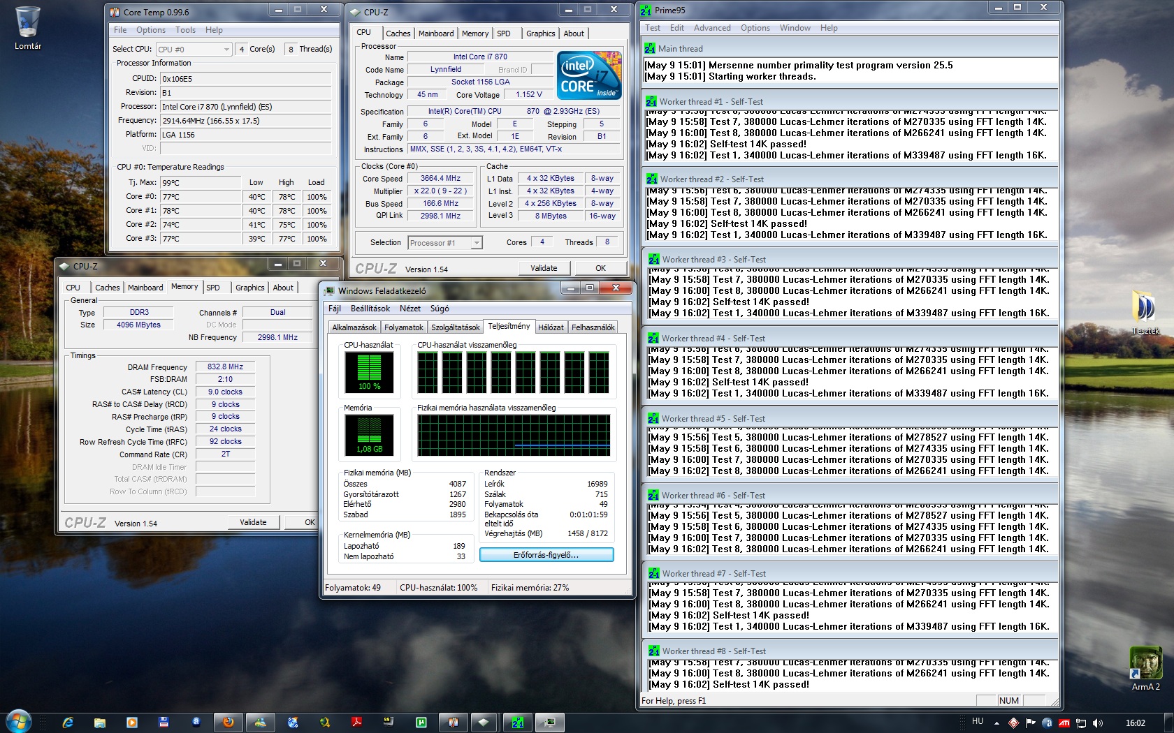Click the Memória 1,08 GB gauge
Image resolution: width=1174 pixels, height=733 pixels.
[x=370, y=435]
